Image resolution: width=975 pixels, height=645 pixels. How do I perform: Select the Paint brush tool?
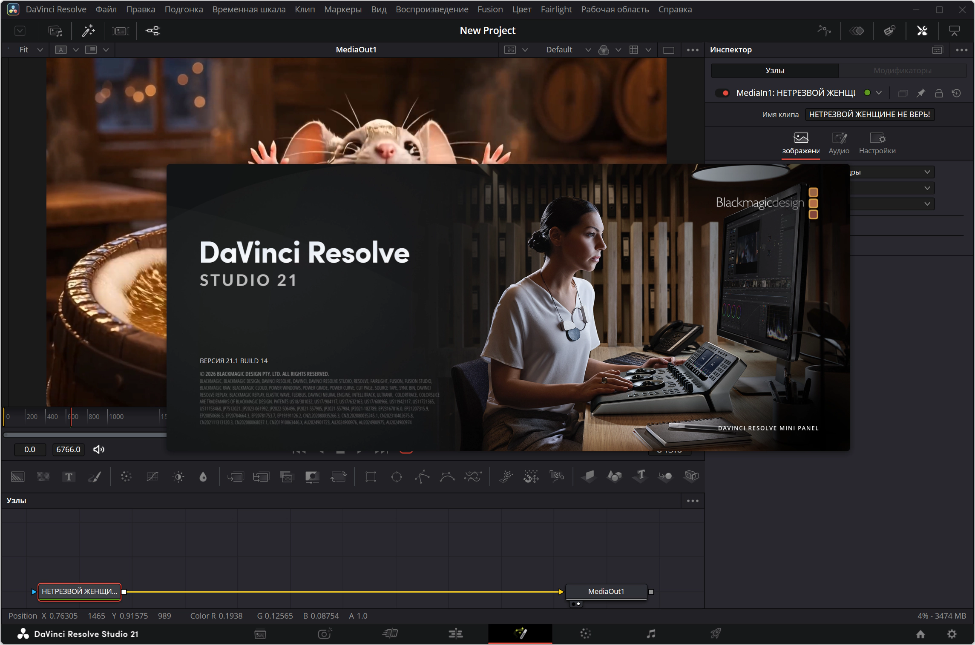(x=94, y=477)
